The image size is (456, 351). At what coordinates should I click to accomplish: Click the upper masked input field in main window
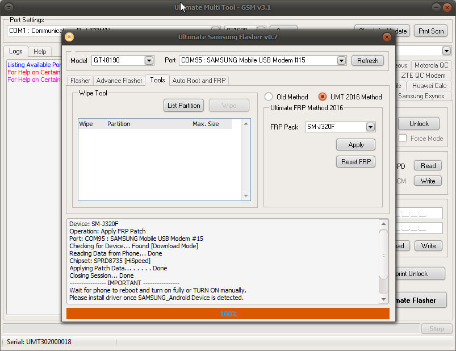[419, 214]
